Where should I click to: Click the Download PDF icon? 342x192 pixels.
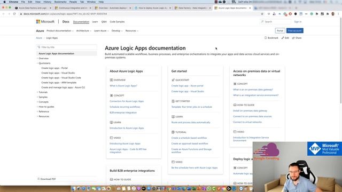point(38,179)
